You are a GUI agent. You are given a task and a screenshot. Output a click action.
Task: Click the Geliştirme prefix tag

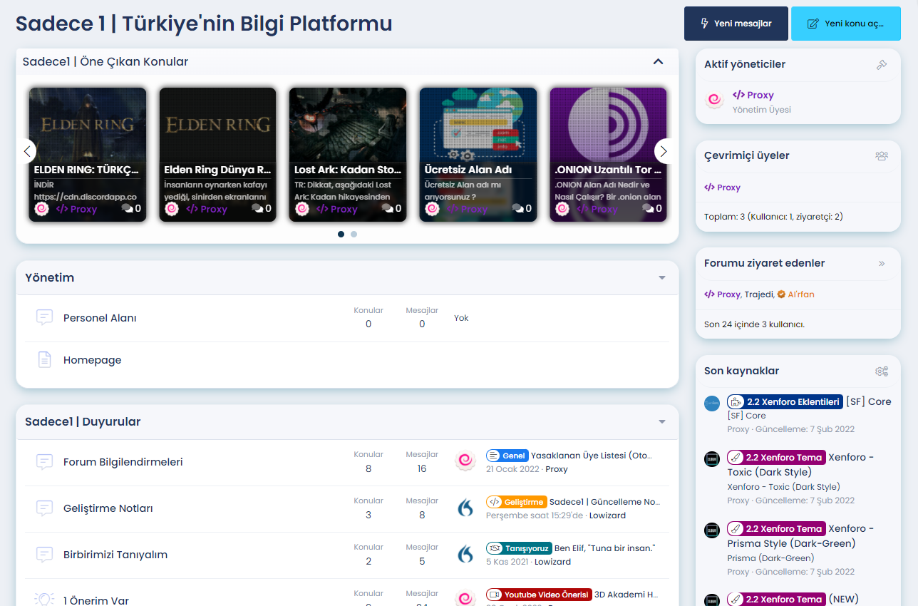pyautogui.click(x=517, y=502)
